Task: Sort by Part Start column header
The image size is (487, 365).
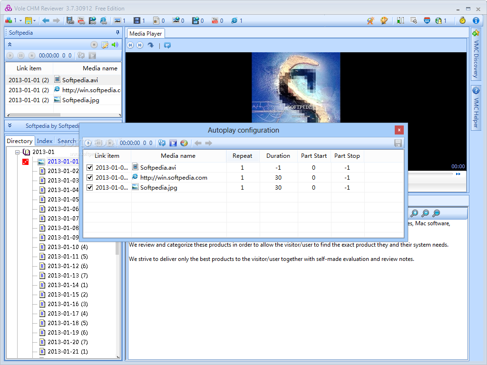Action: (x=314, y=156)
